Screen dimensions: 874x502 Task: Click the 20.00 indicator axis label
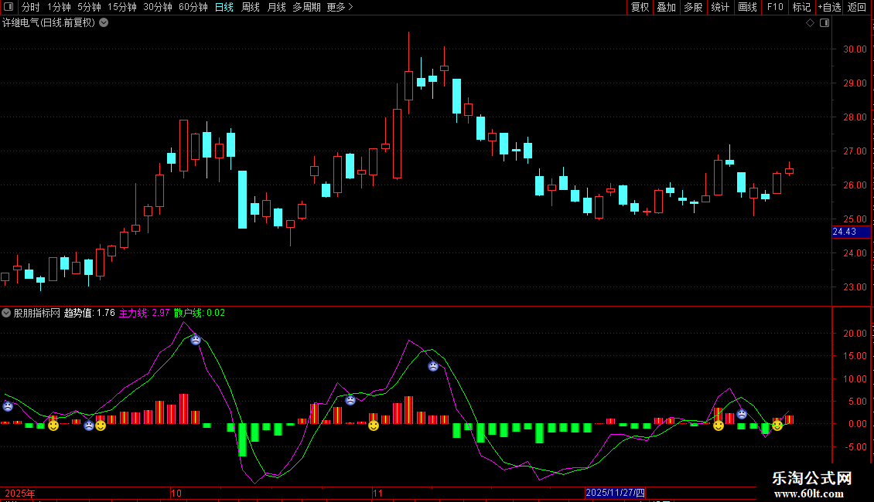(x=855, y=334)
